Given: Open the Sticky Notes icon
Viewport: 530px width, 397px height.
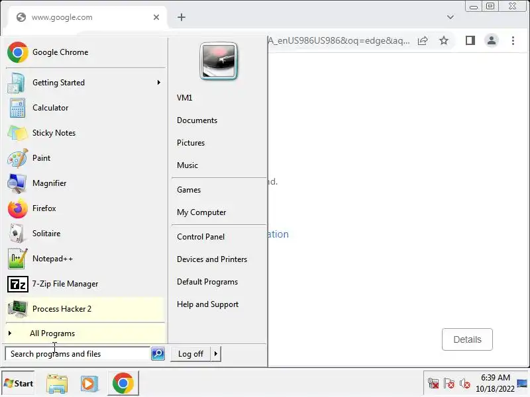Looking at the screenshot, I should point(17,133).
